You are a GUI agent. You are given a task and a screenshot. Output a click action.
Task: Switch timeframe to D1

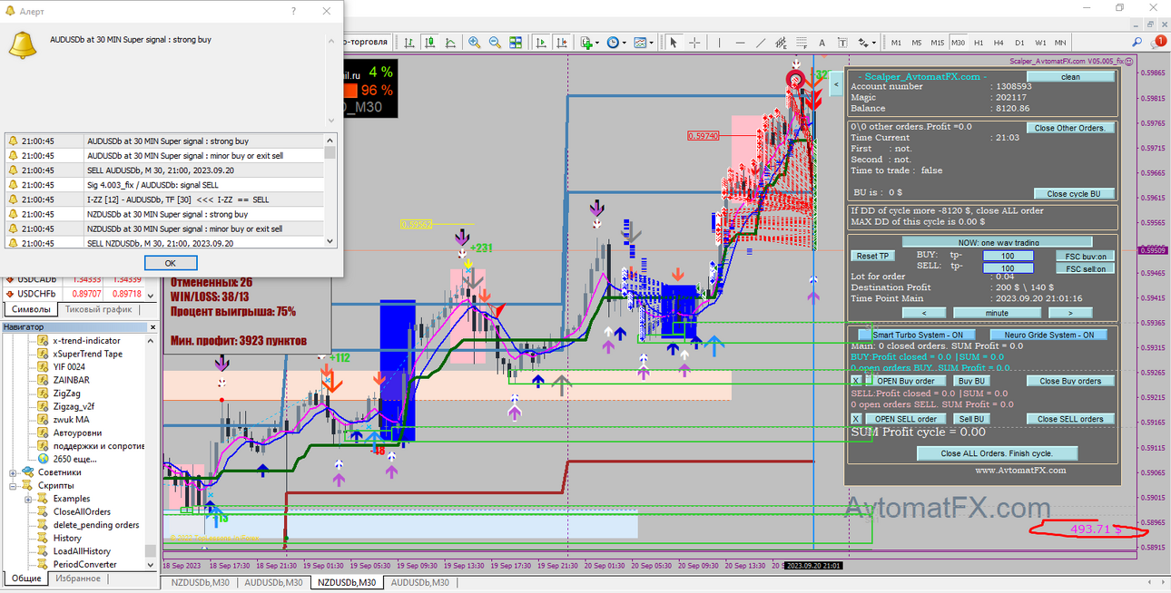(x=1019, y=42)
